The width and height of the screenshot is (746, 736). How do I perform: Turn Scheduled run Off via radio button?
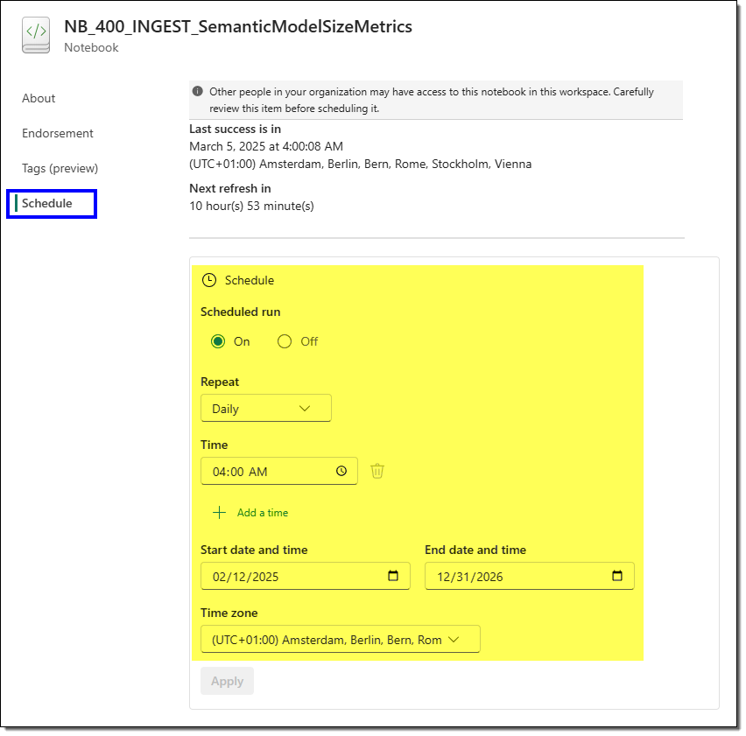284,341
